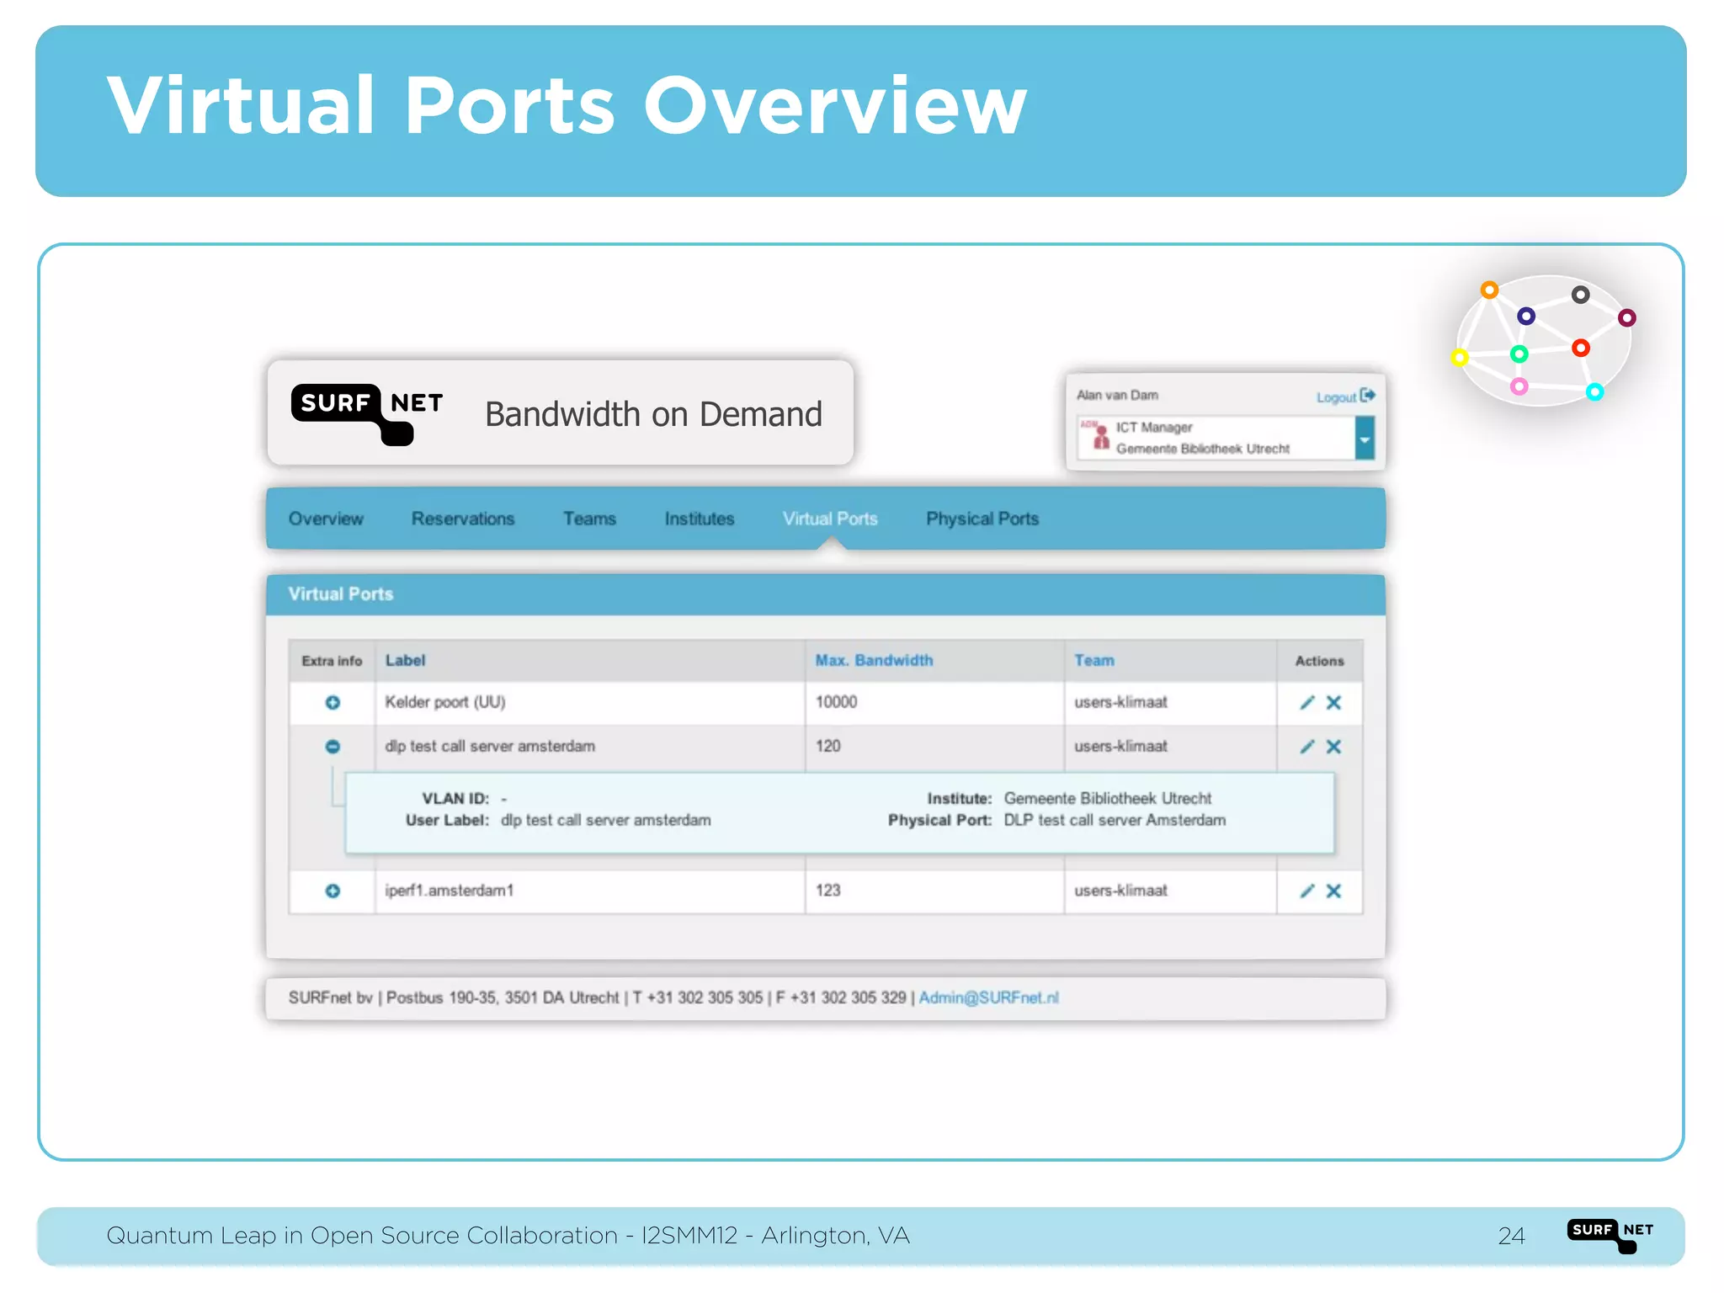Expand extra info for iperf1.amsterdam1 row
Screen dimensions: 1724x1293
(x=333, y=891)
